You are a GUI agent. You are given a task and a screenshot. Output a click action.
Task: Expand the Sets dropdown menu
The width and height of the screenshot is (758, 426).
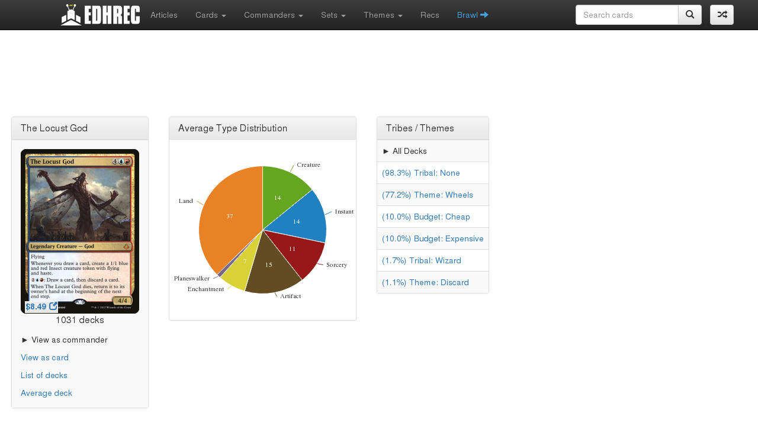tap(333, 15)
